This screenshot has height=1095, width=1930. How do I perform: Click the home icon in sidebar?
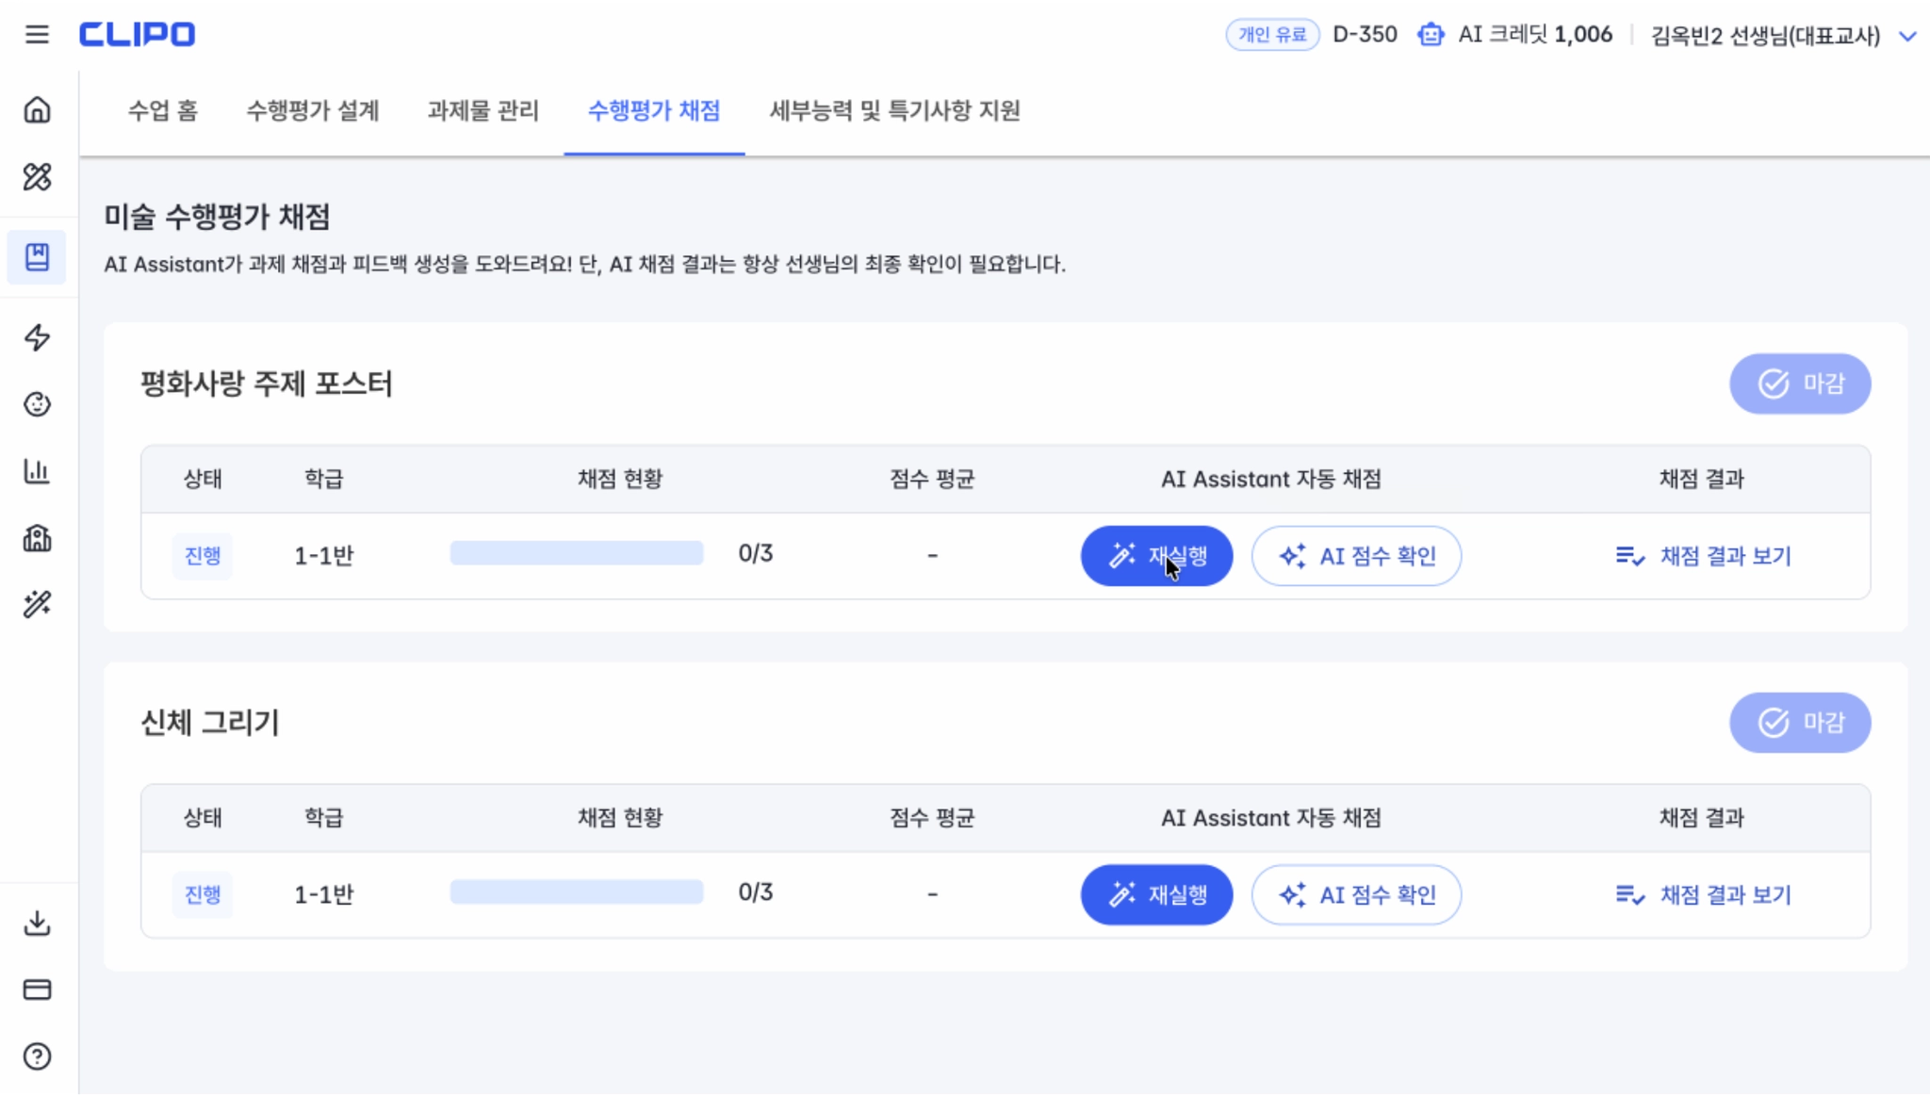pyautogui.click(x=37, y=110)
